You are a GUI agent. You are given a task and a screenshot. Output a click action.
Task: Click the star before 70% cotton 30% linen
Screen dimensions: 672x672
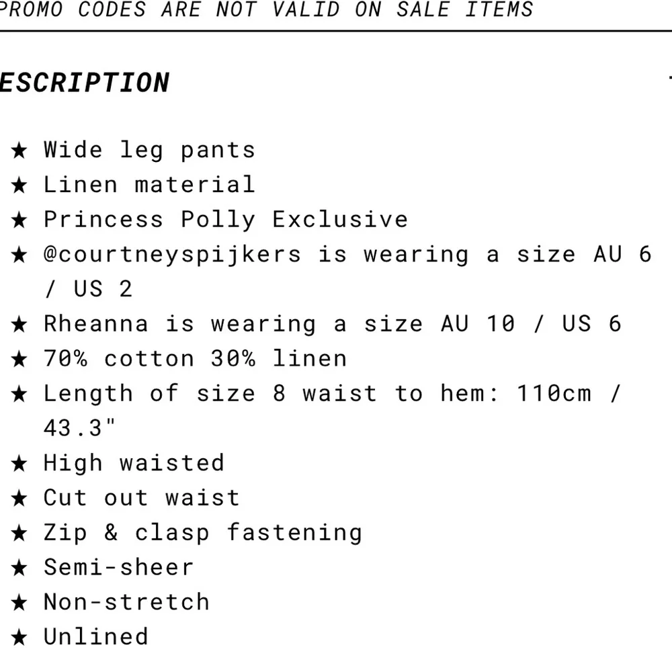click(19, 359)
